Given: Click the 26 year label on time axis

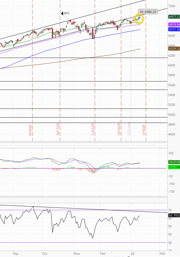Looking at the screenshot, I should (x=132, y=254).
